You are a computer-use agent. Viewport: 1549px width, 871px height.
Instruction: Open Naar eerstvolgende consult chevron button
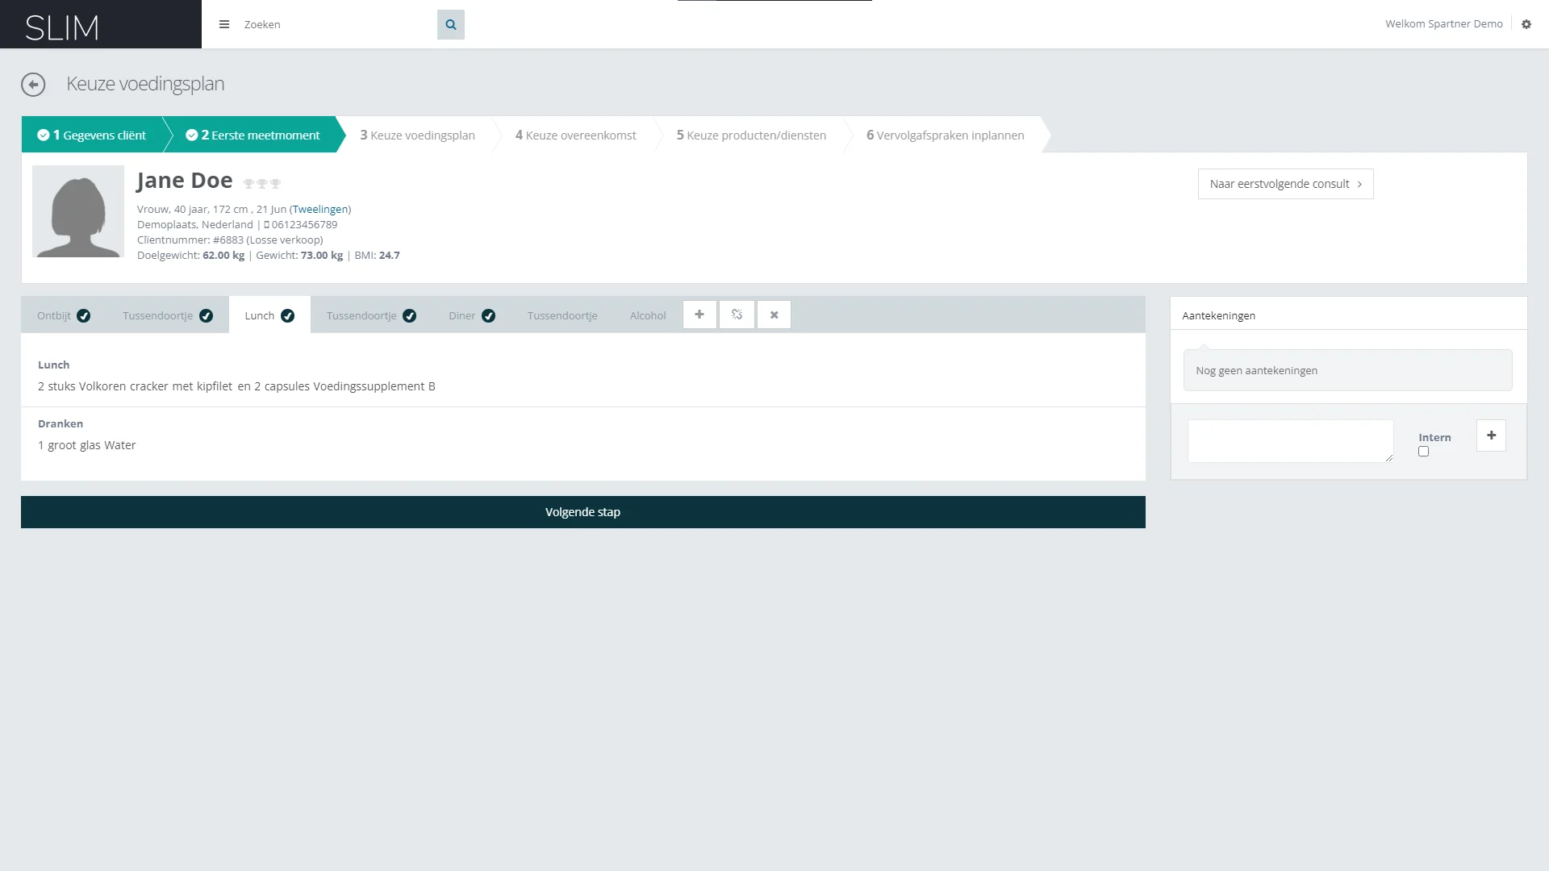pos(1285,184)
